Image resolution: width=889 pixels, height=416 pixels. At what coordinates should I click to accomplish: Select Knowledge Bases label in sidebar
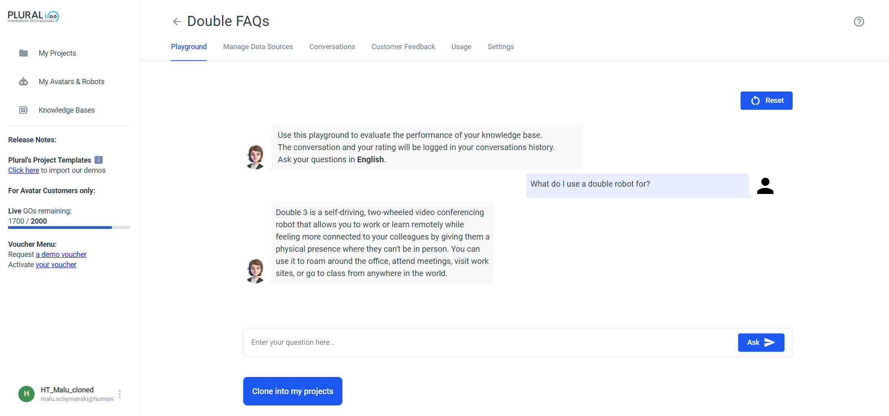pyautogui.click(x=67, y=110)
